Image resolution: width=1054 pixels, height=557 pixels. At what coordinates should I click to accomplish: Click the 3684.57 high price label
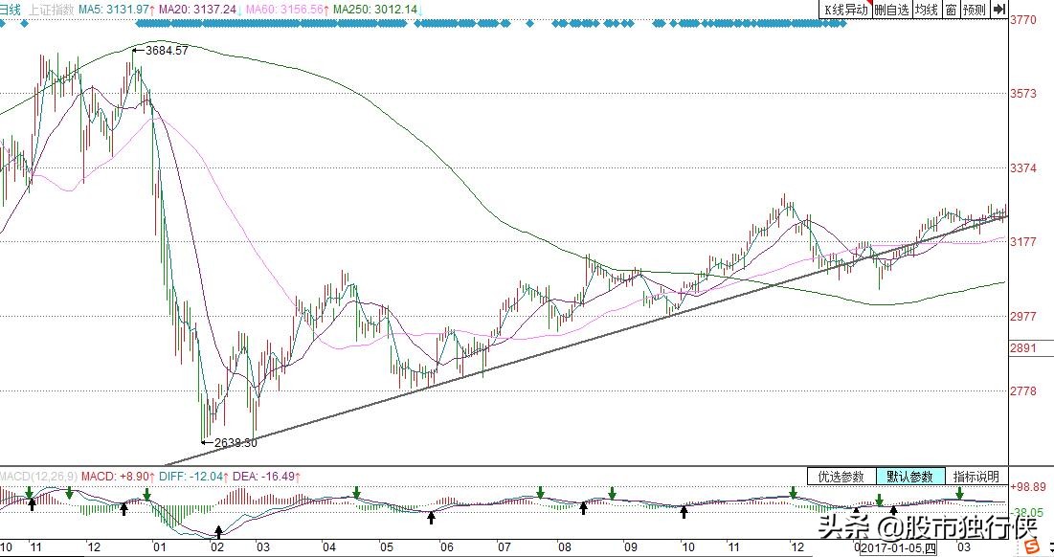click(167, 51)
